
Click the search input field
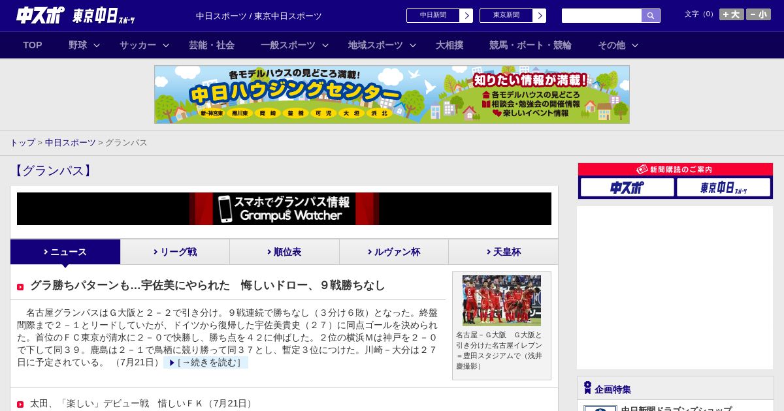click(602, 16)
